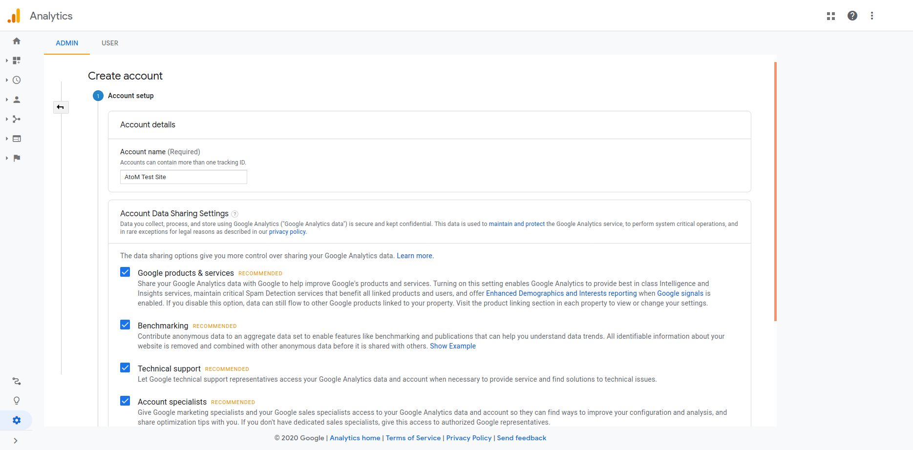913x450 pixels.
Task: Open the Admin gear icon
Action: tap(17, 420)
